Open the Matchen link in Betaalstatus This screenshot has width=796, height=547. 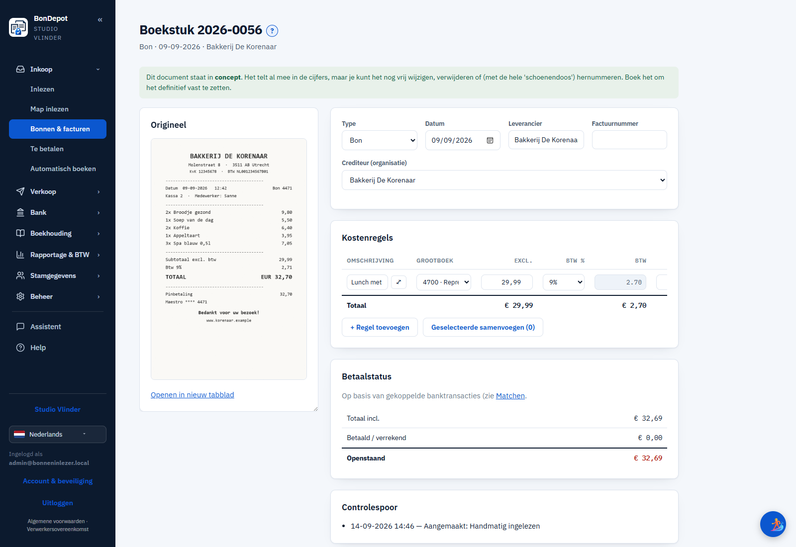point(510,396)
